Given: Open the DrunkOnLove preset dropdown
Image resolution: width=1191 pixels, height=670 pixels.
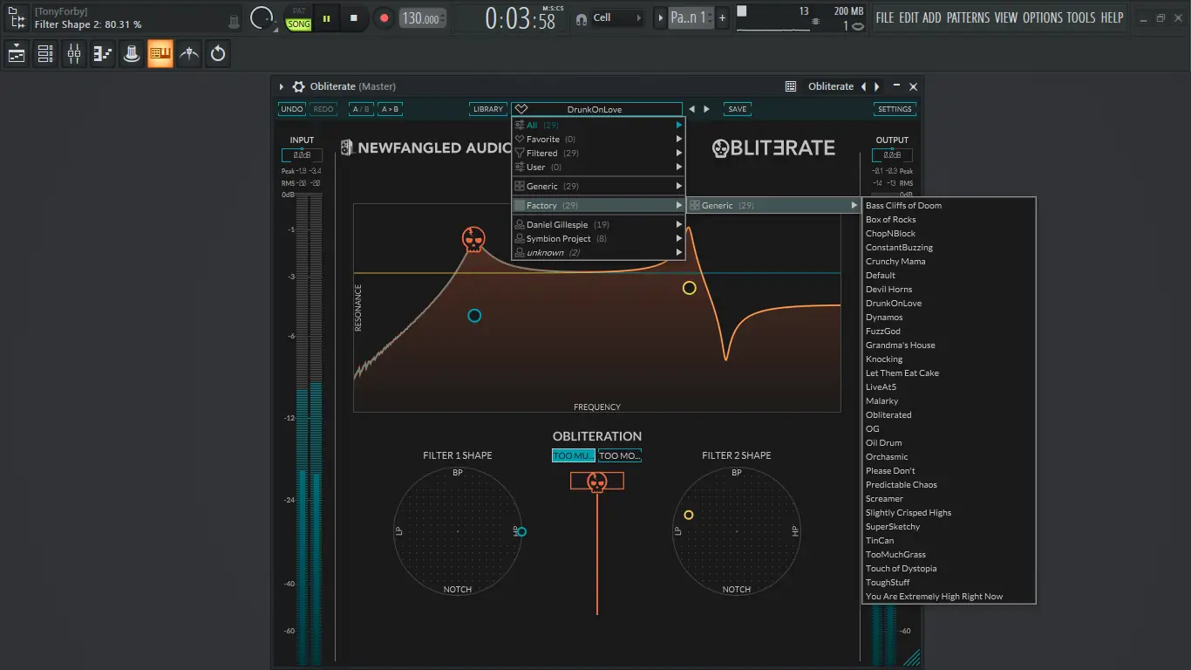Looking at the screenshot, I should point(597,109).
